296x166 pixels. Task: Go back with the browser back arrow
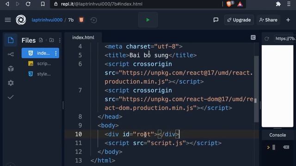7,4
